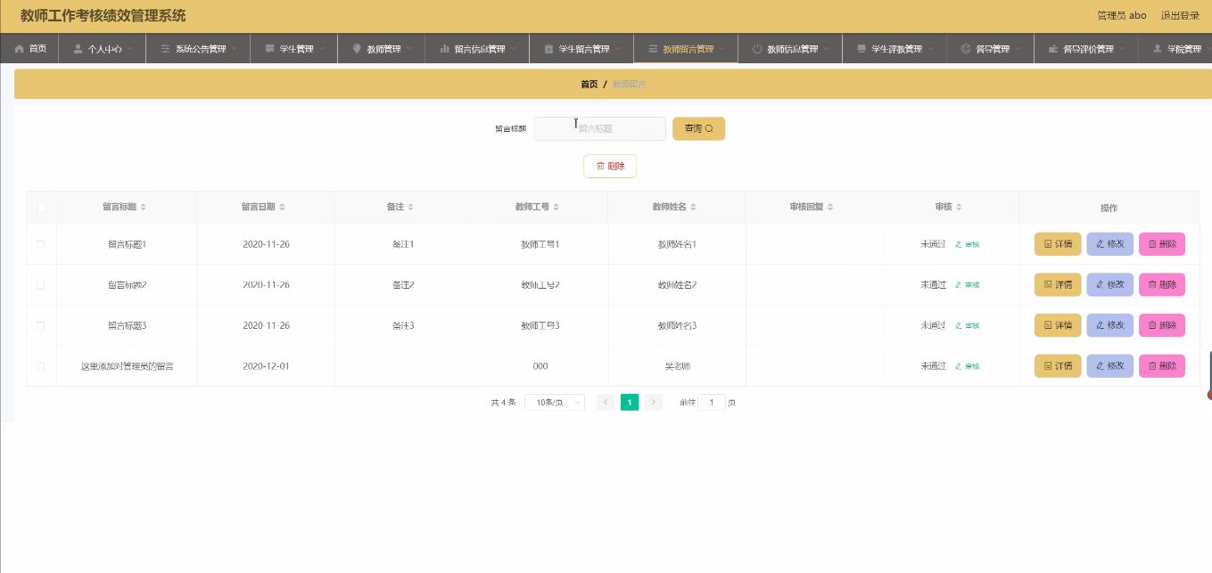
Task: Click pink 删除 for 吴老师 row
Action: tap(1162, 366)
